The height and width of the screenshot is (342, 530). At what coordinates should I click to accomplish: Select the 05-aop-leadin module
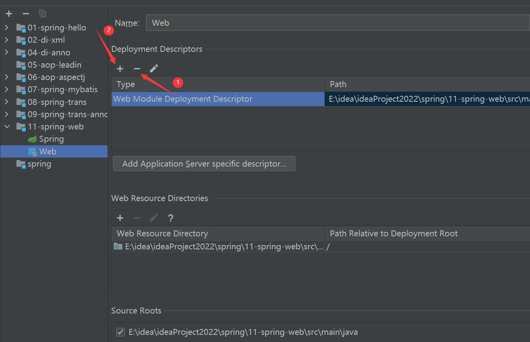[54, 65]
